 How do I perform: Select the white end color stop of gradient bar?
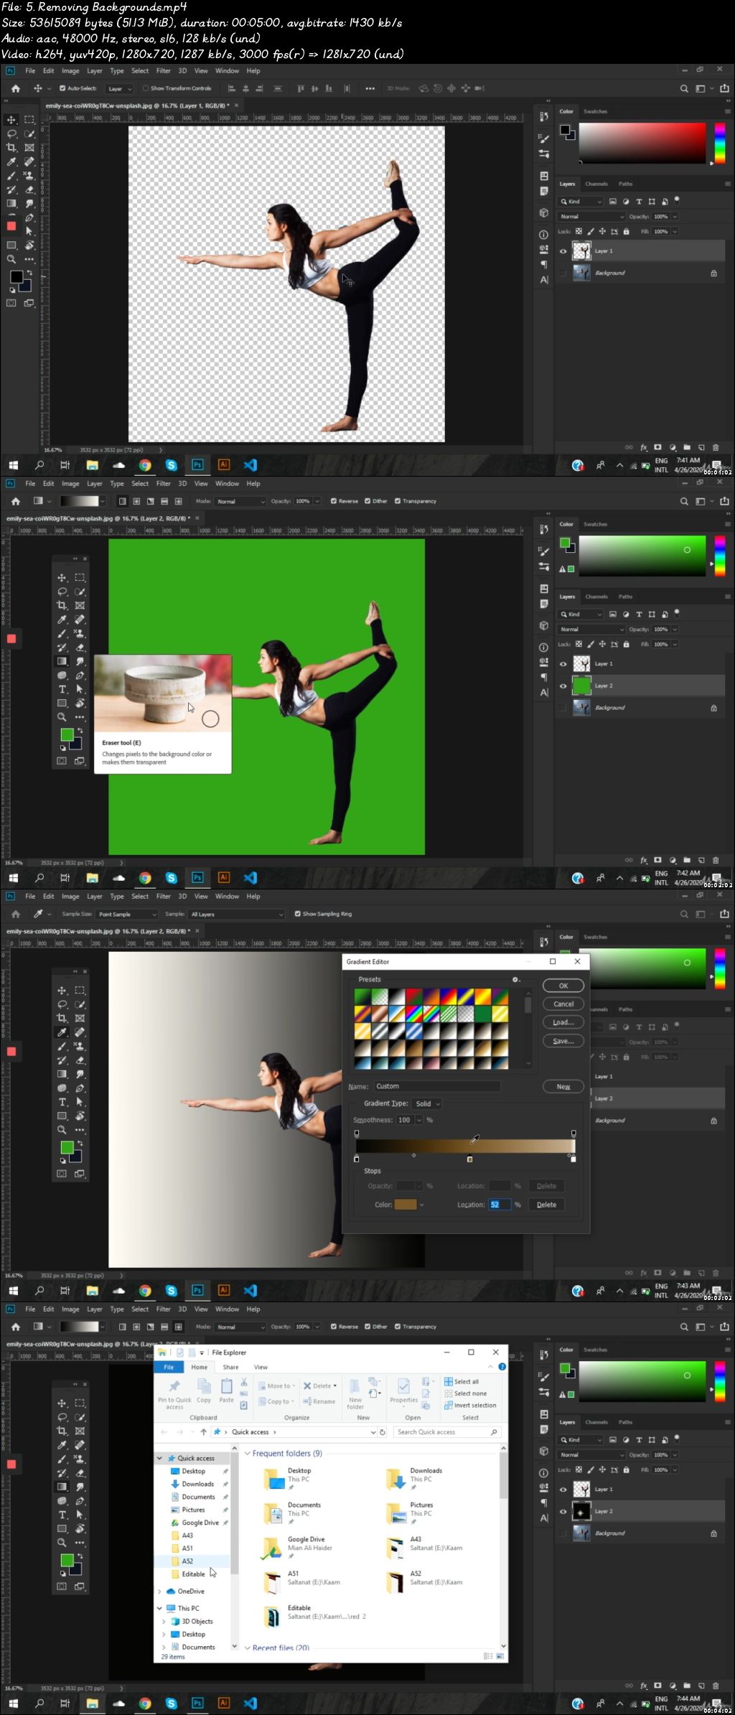(573, 1159)
